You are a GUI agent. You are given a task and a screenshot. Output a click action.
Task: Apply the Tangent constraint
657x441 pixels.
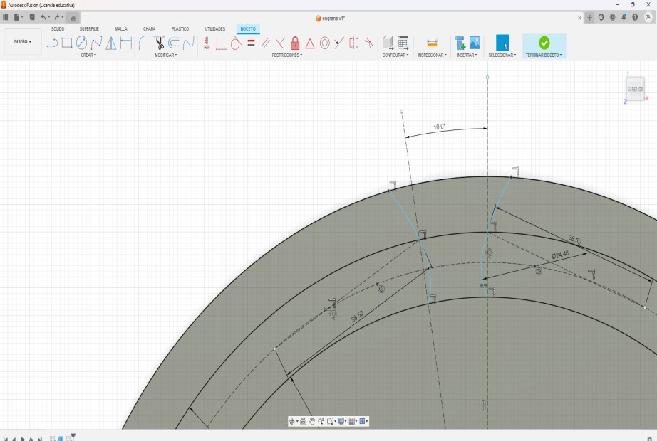pos(235,43)
